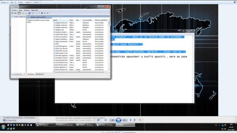Sort services by the Typ spouštění column header
Screen dimensions: 237x133
[x=88, y=20]
